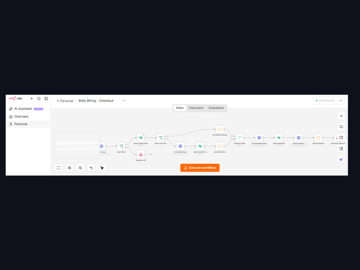The height and width of the screenshot is (270, 360).
Task: Add a node with the canvas plus button
Action: (341, 116)
